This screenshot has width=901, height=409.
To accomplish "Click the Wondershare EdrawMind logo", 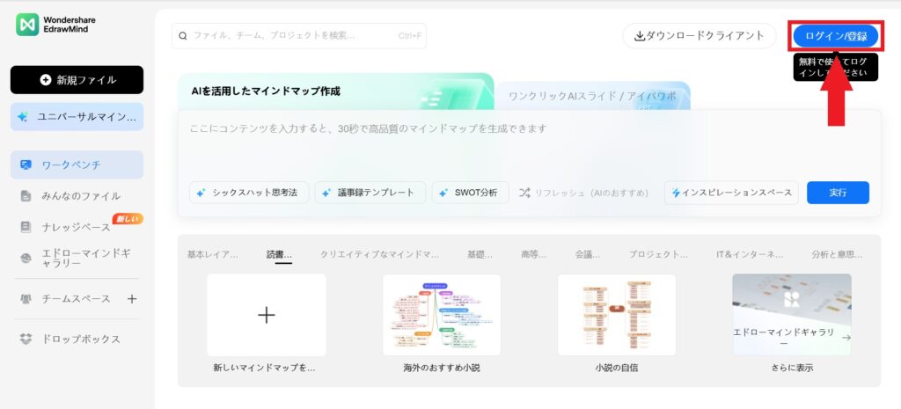I will tap(55, 24).
